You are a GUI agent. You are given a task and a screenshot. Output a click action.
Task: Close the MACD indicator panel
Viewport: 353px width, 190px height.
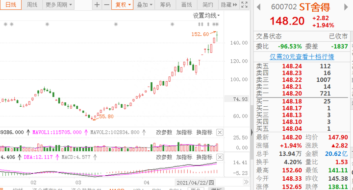(220, 157)
